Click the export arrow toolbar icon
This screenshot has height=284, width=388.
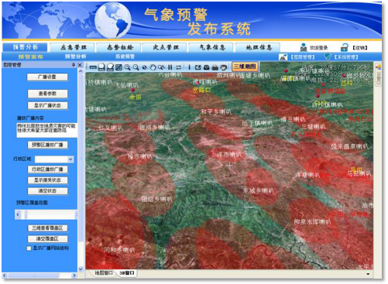tap(198, 67)
